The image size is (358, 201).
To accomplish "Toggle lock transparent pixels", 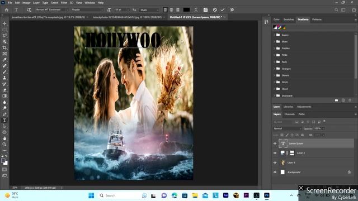I will pos(282,135).
